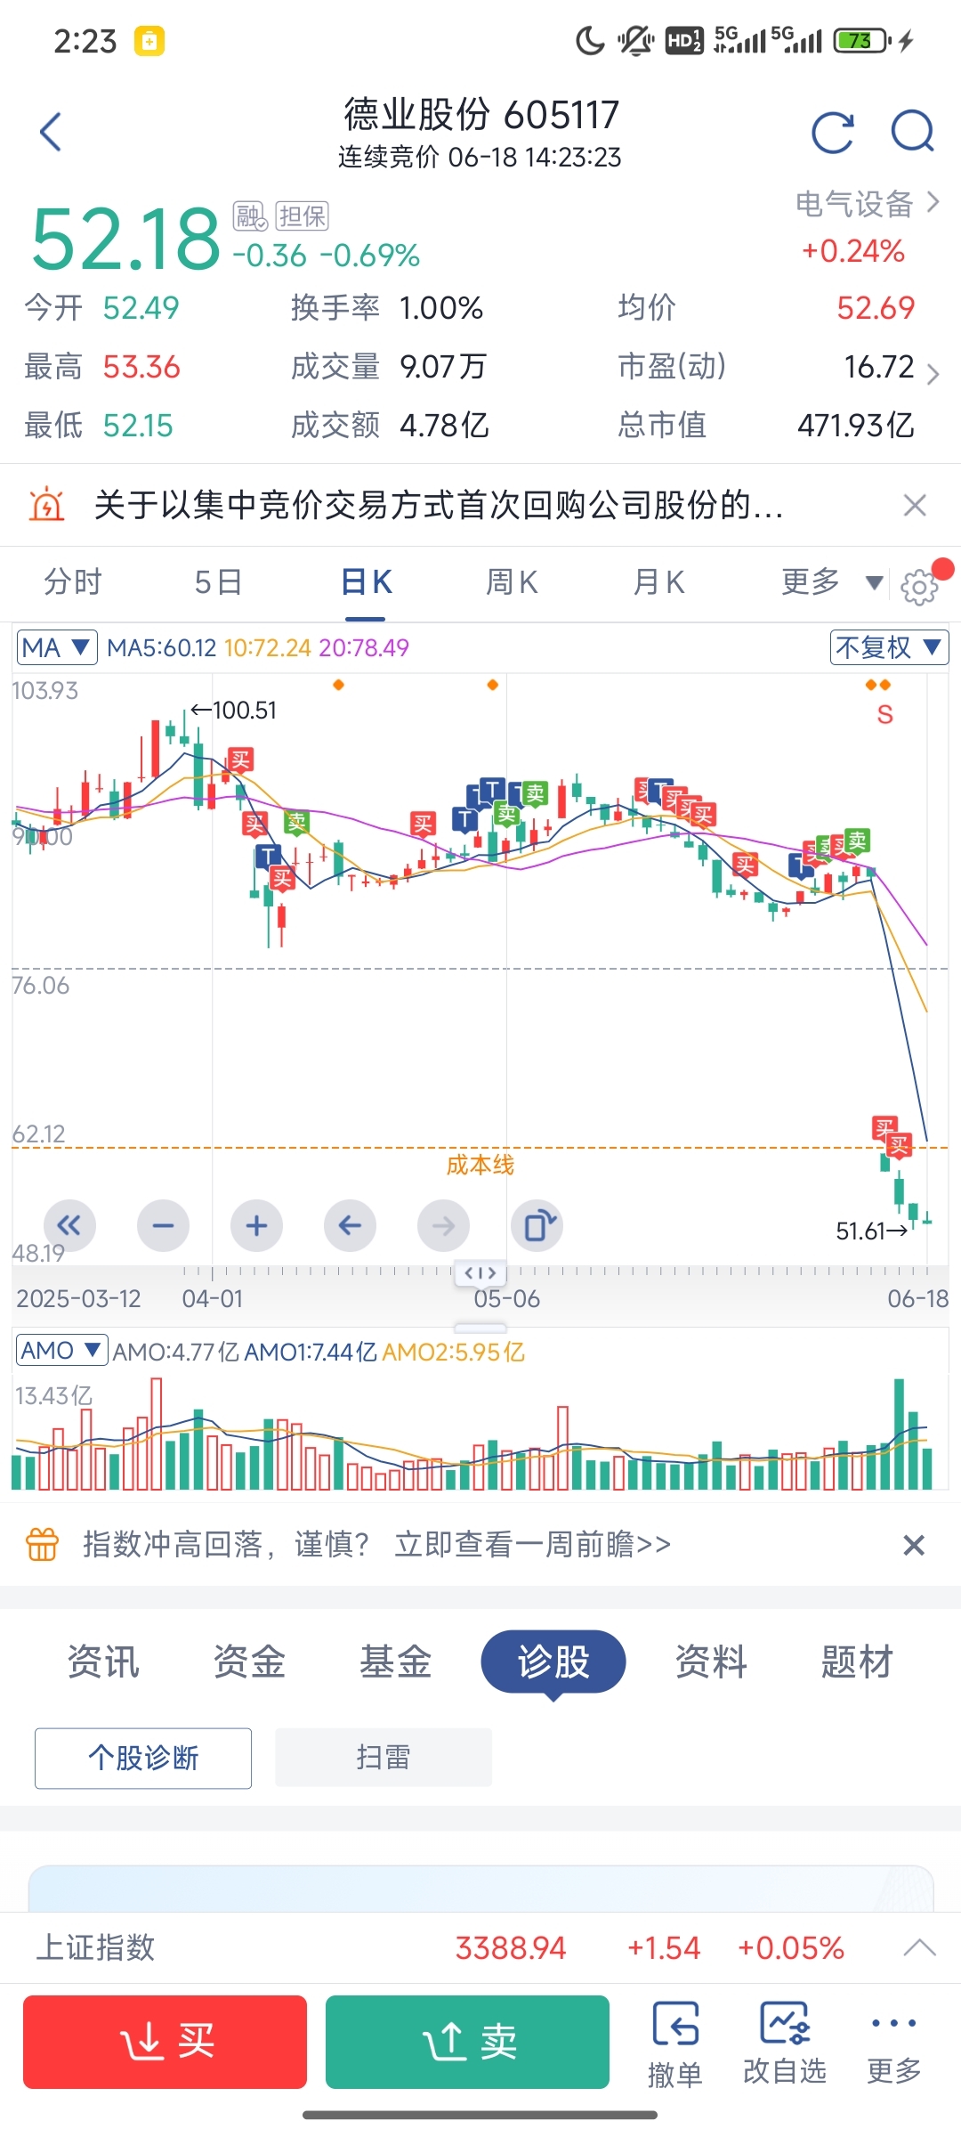This screenshot has height=2137, width=961.
Task: Open 更多 chart period dropdown
Action: 832,582
